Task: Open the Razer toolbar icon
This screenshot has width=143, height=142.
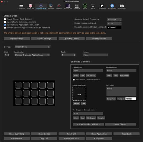Action: [x=85, y=7]
